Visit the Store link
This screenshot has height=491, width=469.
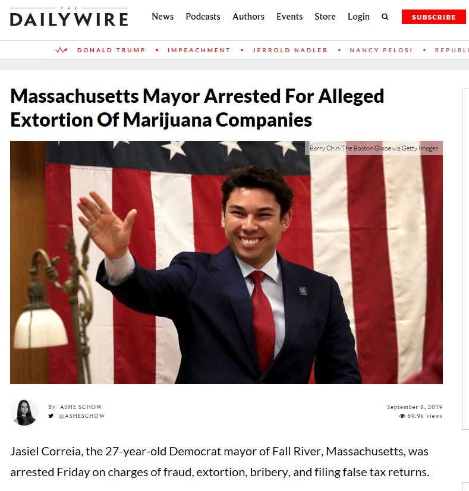pos(325,16)
